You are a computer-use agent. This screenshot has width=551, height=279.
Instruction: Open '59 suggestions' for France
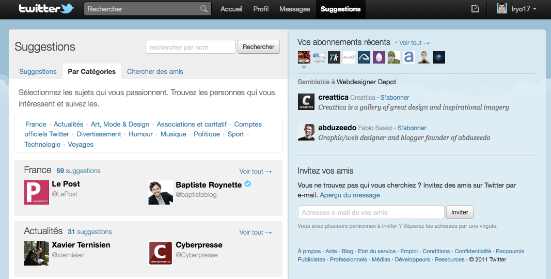click(78, 171)
